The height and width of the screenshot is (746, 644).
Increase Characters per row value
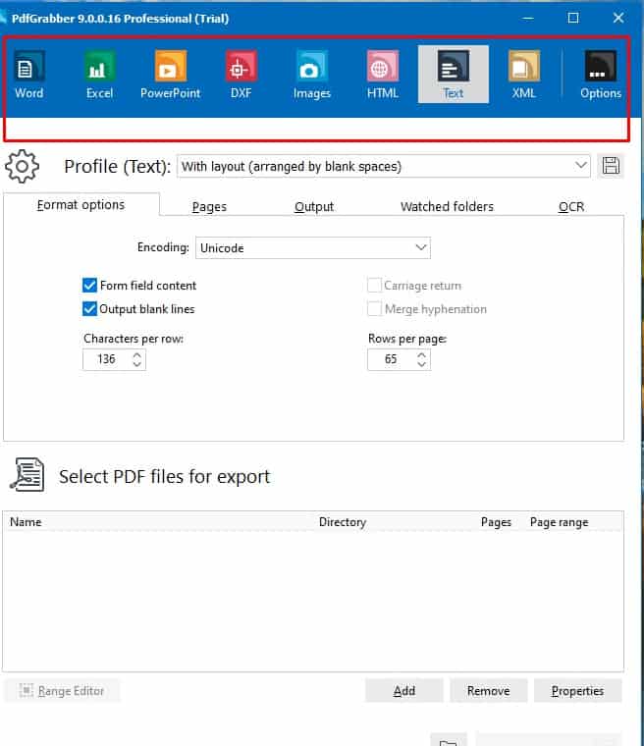pyautogui.click(x=136, y=355)
